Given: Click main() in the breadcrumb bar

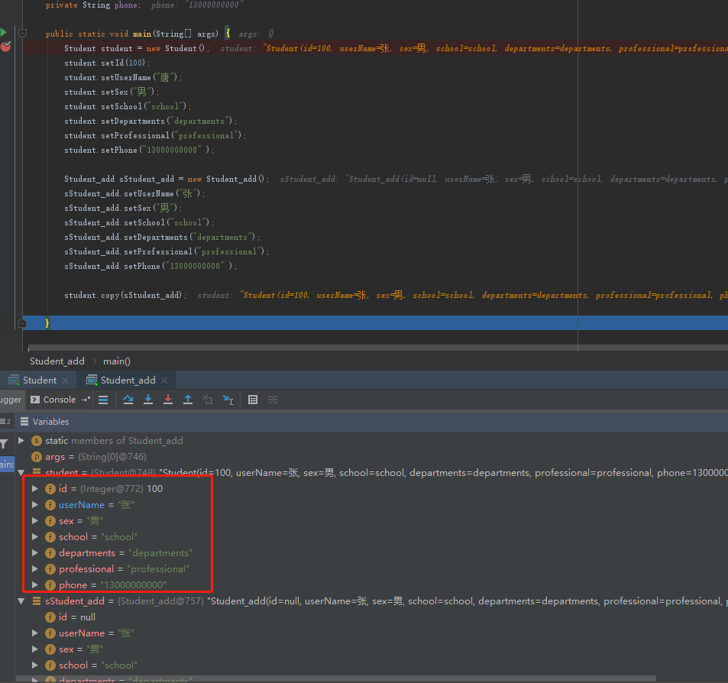Looking at the screenshot, I should [116, 361].
